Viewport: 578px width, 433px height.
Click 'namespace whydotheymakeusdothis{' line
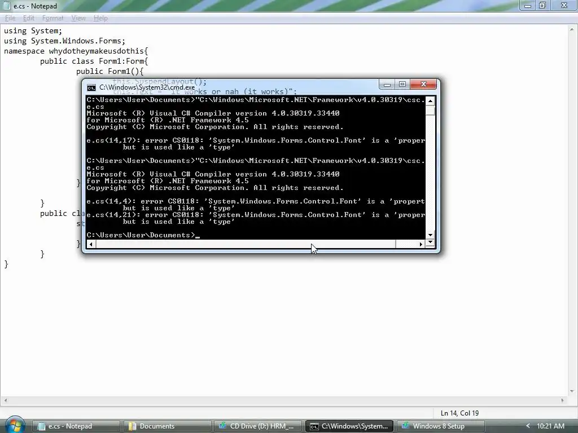point(76,51)
